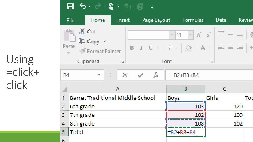Click the font name box
The image size is (253, 142).
pyautogui.click(x=148, y=35)
